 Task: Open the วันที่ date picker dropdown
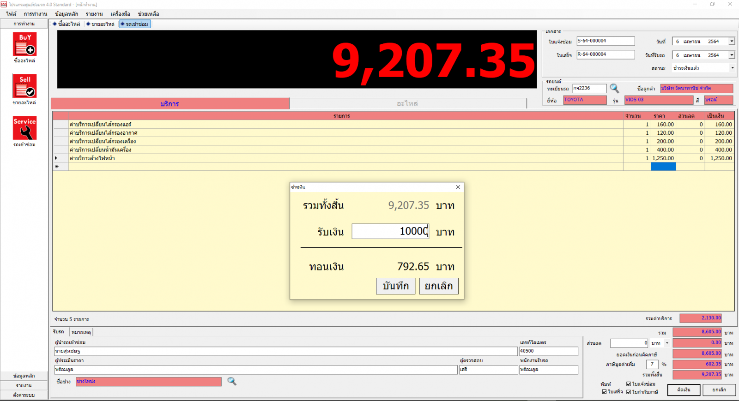click(x=732, y=42)
